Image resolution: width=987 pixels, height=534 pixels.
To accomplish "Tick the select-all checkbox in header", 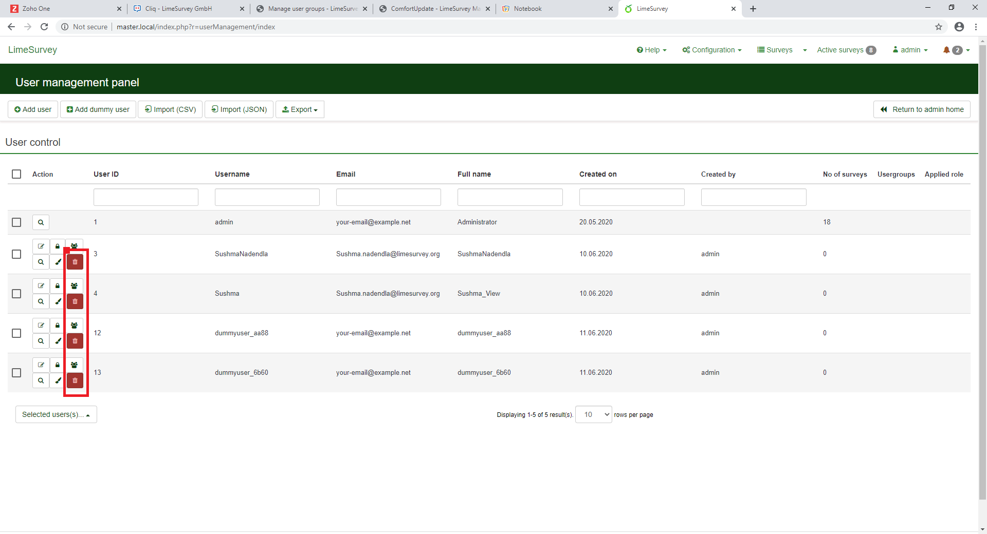I will 16,174.
